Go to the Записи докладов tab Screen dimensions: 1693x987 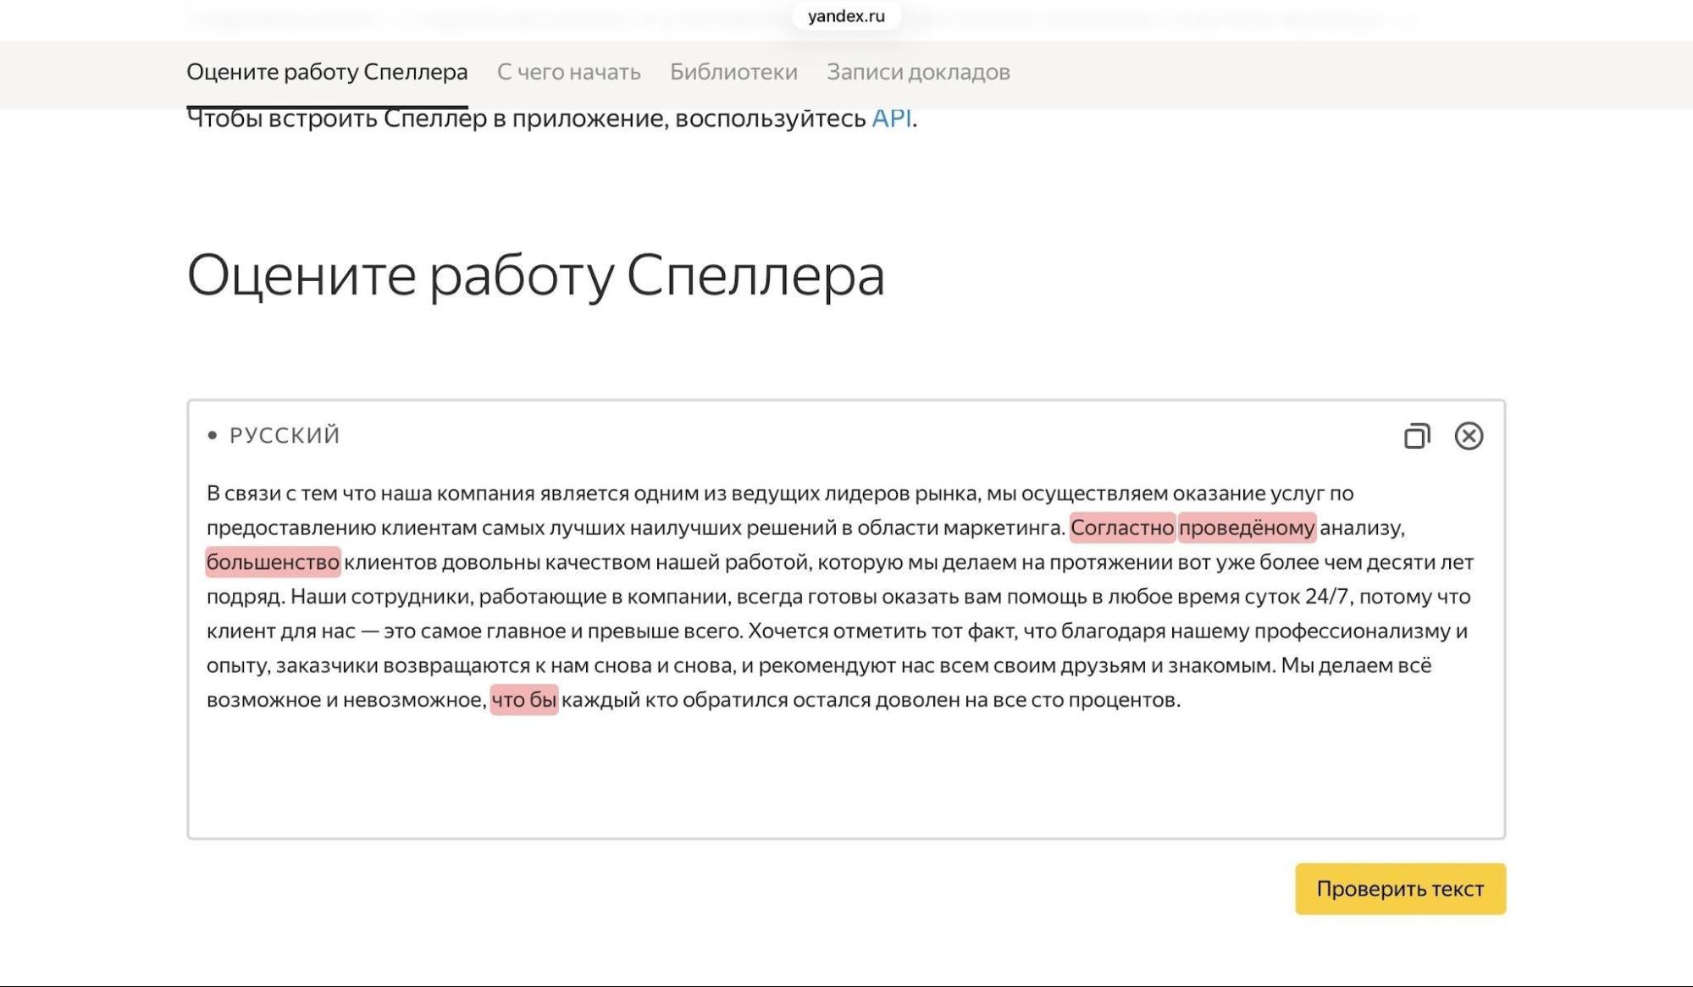tap(918, 72)
